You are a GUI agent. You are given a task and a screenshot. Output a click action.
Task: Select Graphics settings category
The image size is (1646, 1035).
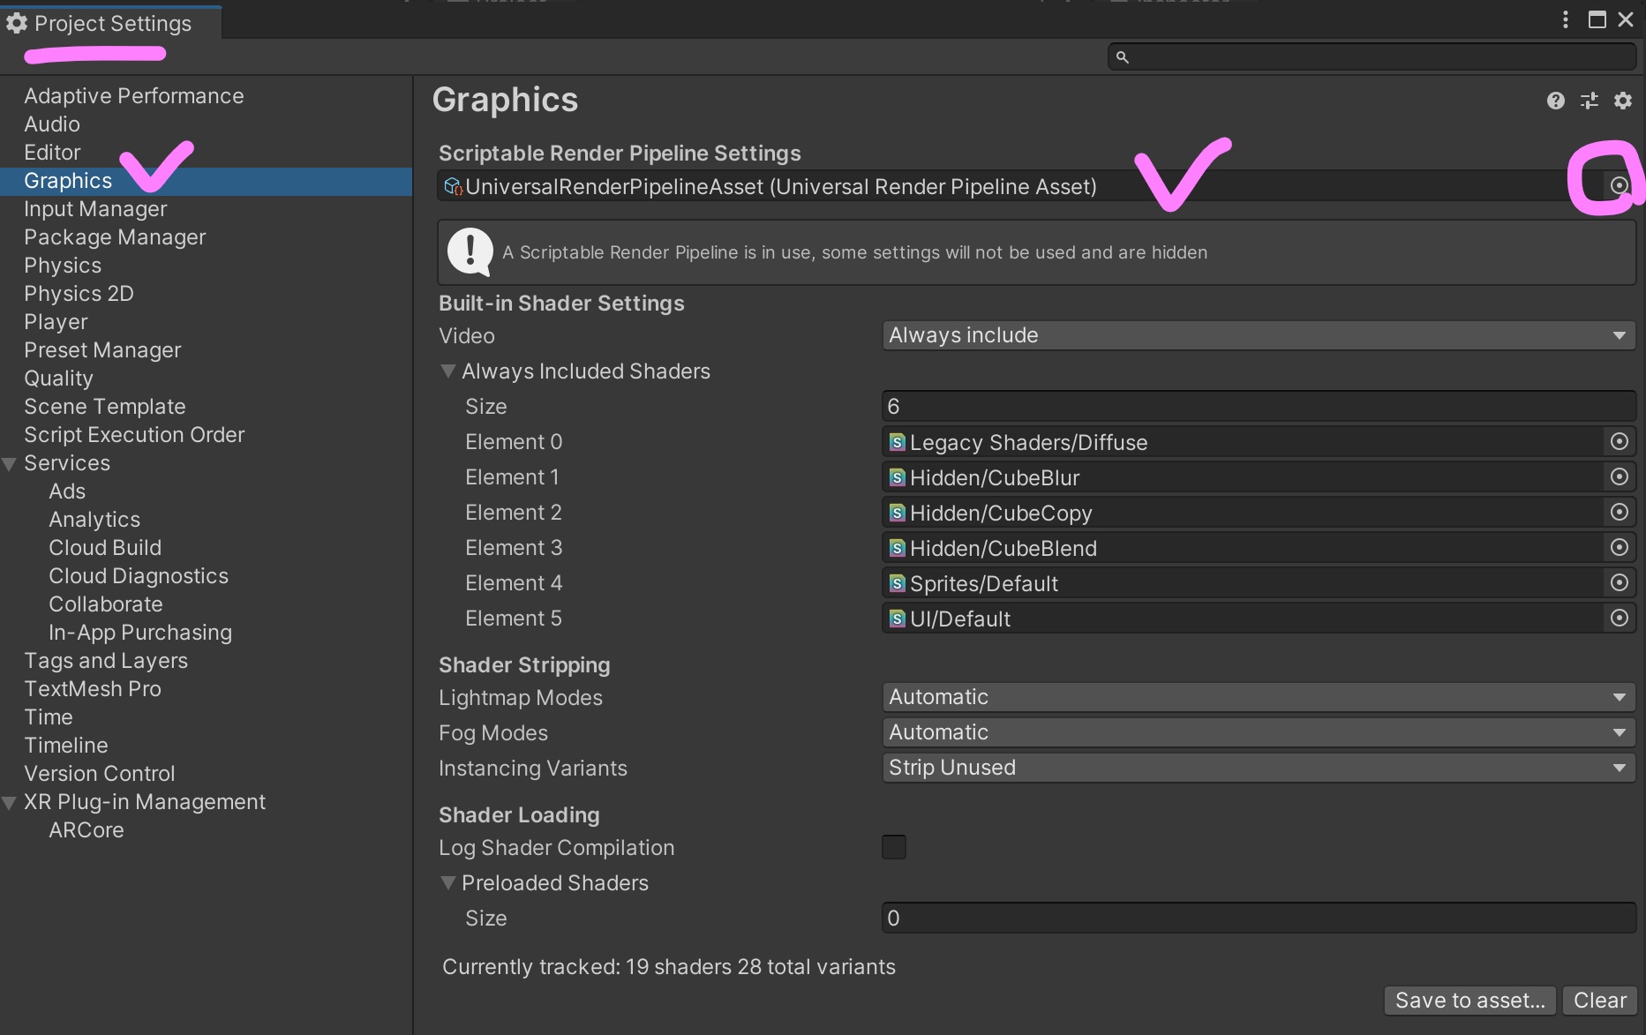[x=207, y=181]
